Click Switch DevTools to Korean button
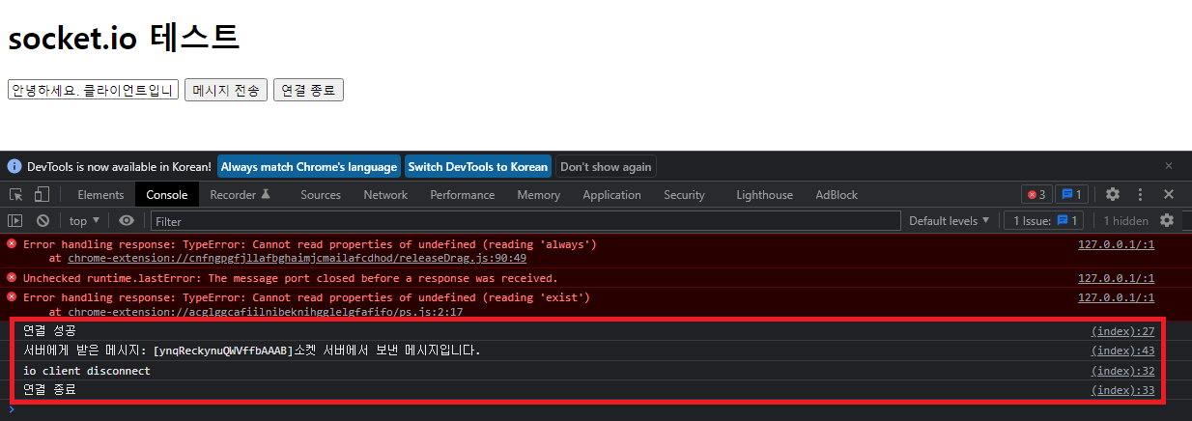 pos(477,166)
